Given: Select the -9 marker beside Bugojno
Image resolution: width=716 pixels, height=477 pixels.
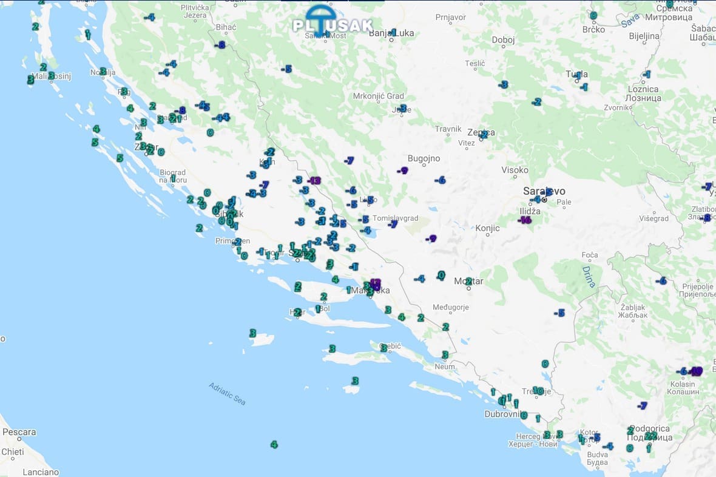Looking at the screenshot, I should (x=403, y=171).
